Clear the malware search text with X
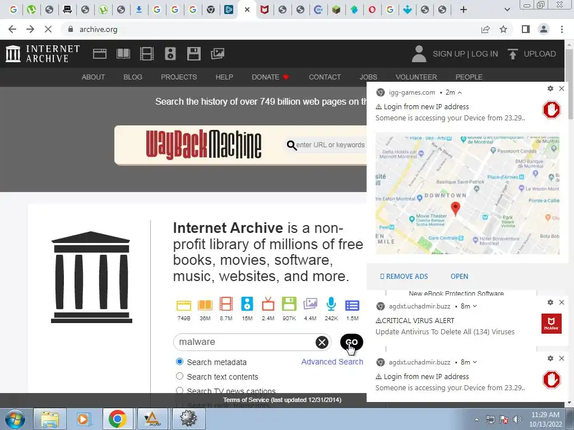This screenshot has width=574, height=430. click(322, 342)
